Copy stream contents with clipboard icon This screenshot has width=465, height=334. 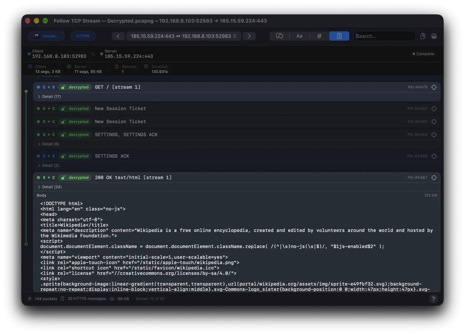pyautogui.click(x=423, y=36)
